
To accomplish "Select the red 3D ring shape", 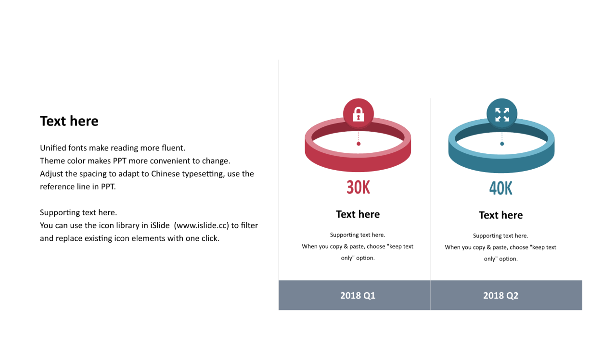I will 358,145.
